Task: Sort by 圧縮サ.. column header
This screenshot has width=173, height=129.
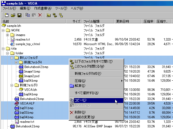Action: (x=163, y=21)
